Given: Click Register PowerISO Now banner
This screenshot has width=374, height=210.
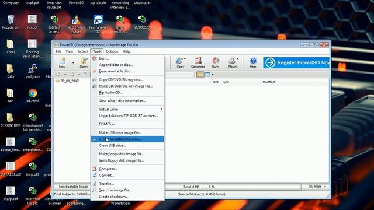Looking at the screenshot, I should 296,62.
